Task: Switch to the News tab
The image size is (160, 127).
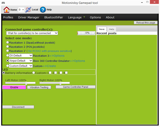Action: pos(102,29)
